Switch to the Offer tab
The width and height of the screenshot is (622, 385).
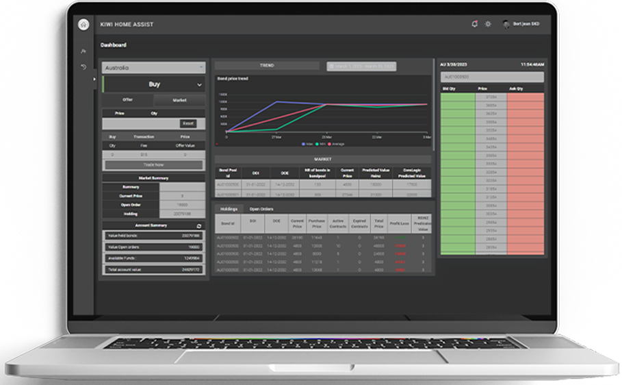(128, 100)
